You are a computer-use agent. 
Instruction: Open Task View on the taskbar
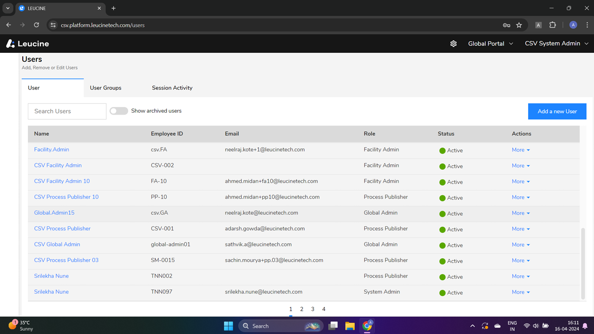click(x=333, y=326)
